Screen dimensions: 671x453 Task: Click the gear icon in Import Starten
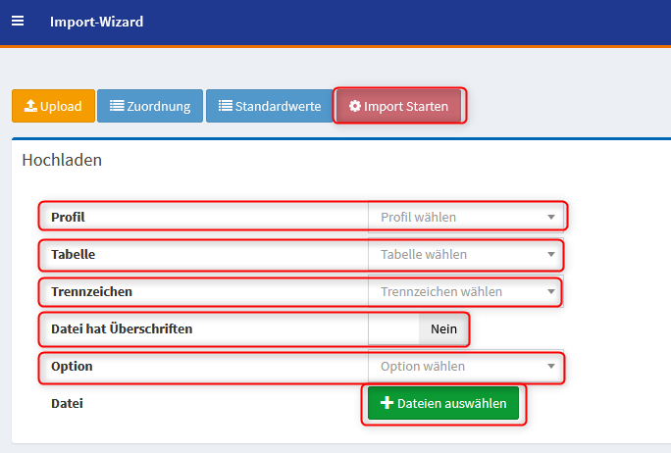(355, 106)
